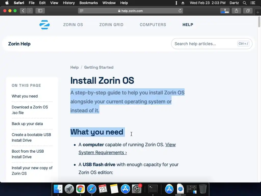The width and height of the screenshot is (261, 196).
Task: Open Spotlight search icon in menu bar
Action: pos(244,3)
